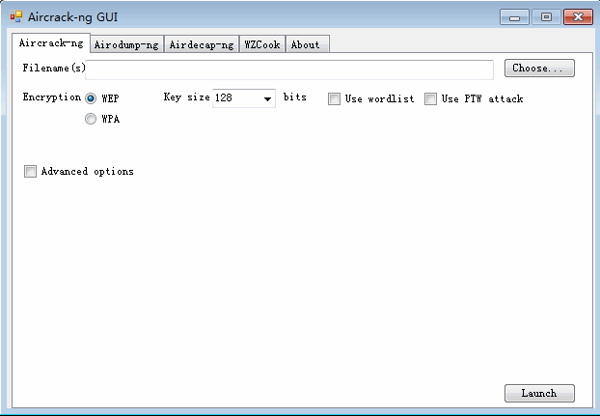Switch to the Aircrack-ng tab
This screenshot has width=600, height=416.
(x=51, y=42)
